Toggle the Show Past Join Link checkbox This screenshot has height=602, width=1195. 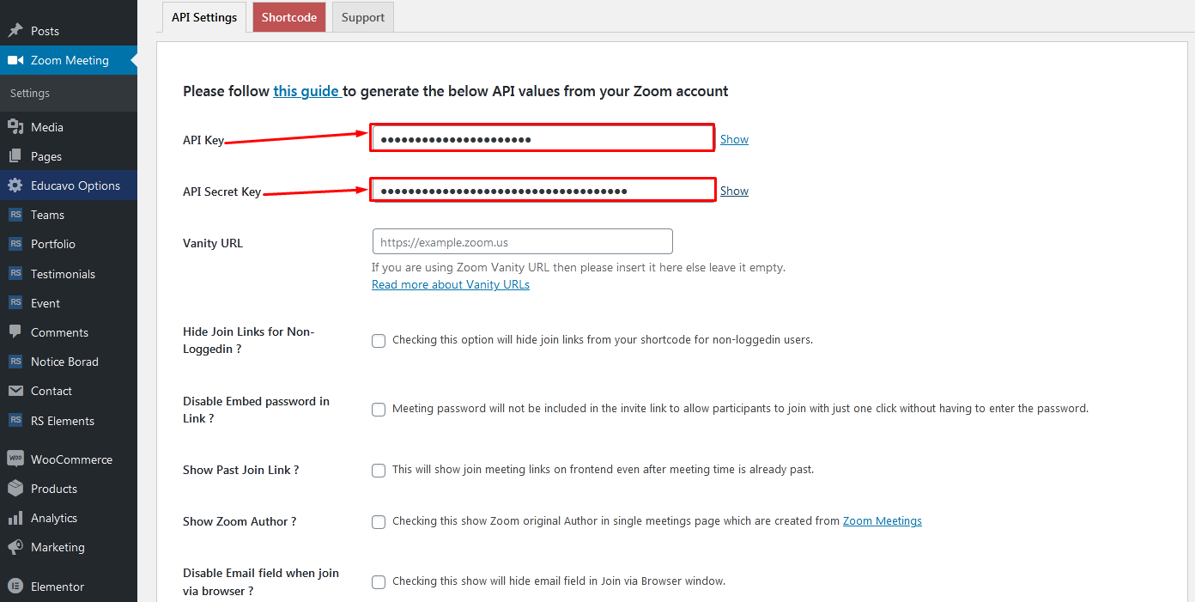tap(379, 471)
